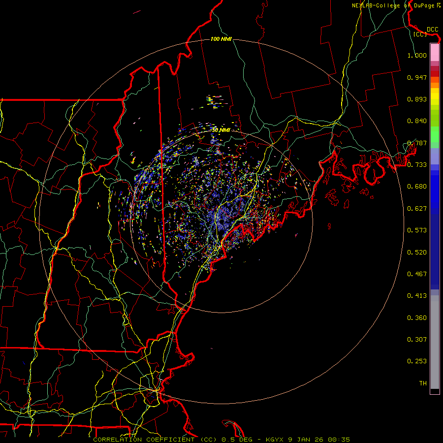Select the 0.947 scale value label
Screen dimensions: 443x443
pos(417,77)
